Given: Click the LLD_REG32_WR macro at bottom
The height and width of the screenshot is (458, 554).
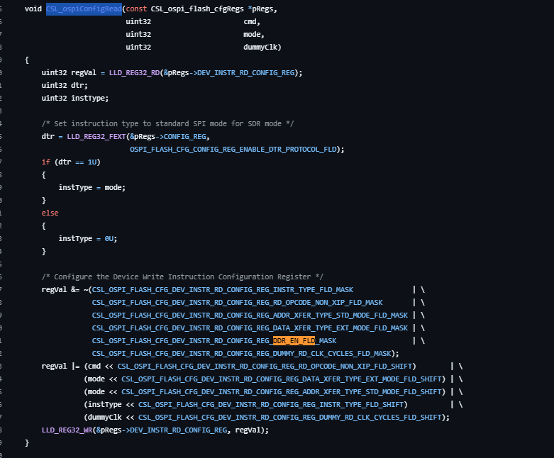Looking at the screenshot, I should [67, 430].
